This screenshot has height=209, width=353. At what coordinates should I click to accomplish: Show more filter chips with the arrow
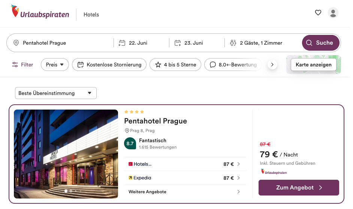[x=272, y=65]
